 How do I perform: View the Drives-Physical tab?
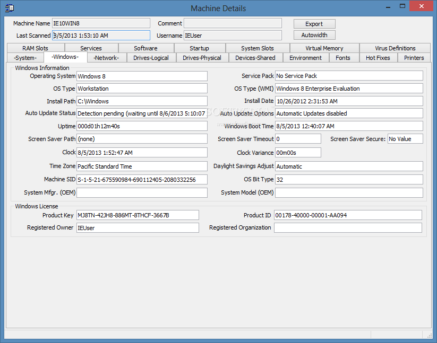(x=202, y=58)
